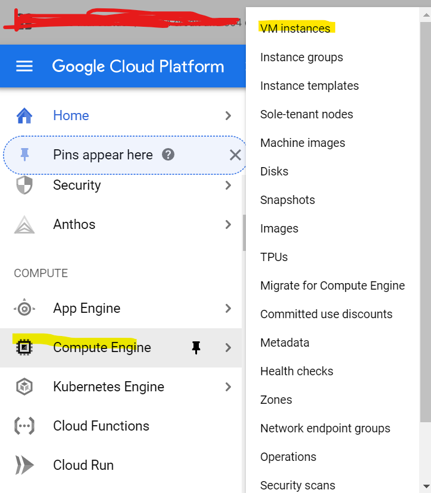Expand the Kubernetes Engine submenu chevron
Viewport: 431px width, 493px height.
(228, 387)
